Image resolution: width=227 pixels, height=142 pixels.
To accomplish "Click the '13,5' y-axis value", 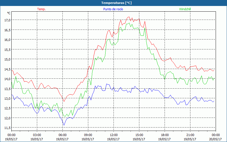I will pyautogui.click(x=7, y=89).
